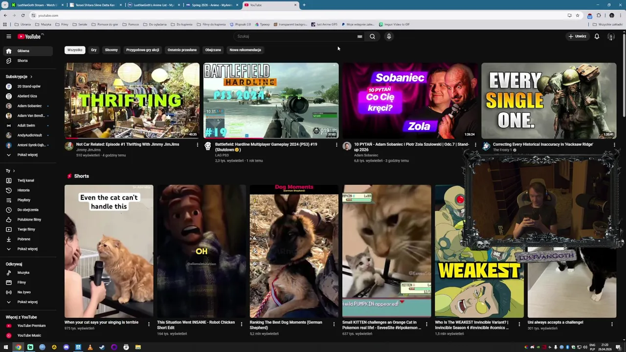Select Ostatnio przesłane filter chip
The height and width of the screenshot is (352, 626).
pos(182,50)
